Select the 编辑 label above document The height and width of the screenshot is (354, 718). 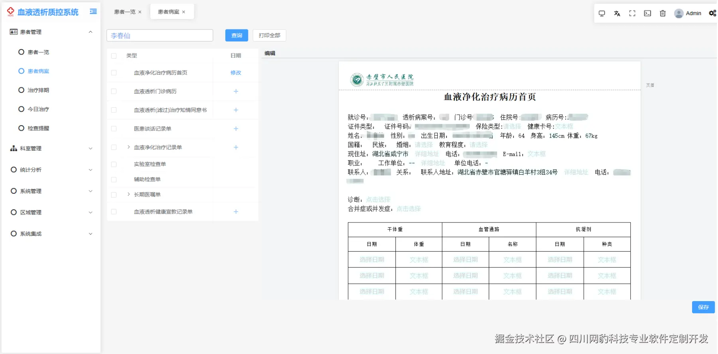(x=270, y=53)
